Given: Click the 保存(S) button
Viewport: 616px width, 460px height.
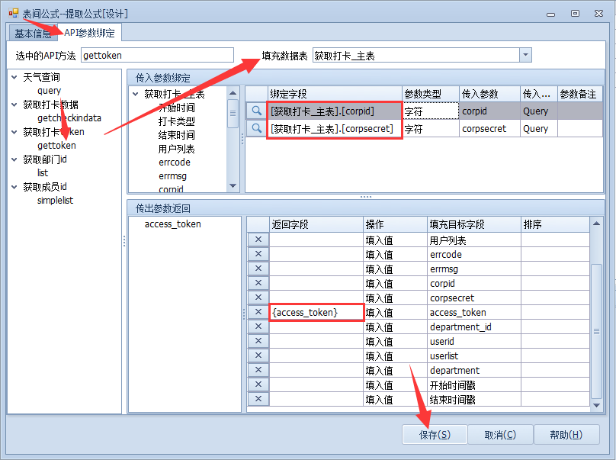Looking at the screenshot, I should 434,435.
